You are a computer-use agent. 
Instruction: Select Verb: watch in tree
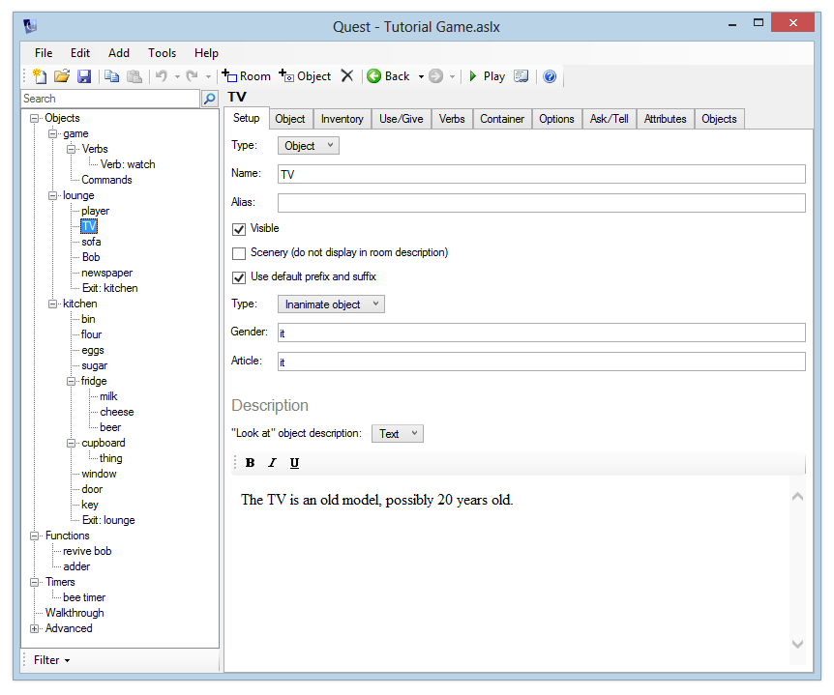(128, 164)
